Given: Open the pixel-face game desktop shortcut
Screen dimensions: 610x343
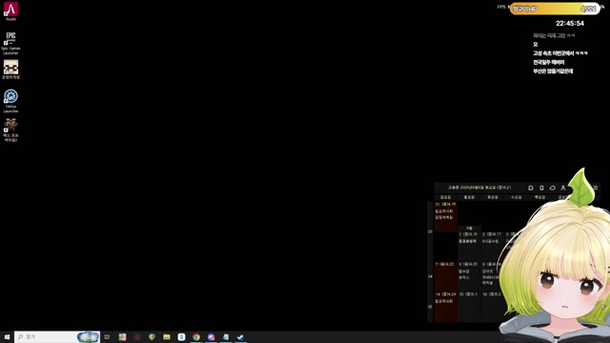Looking at the screenshot, I should pyautogui.click(x=10, y=70).
